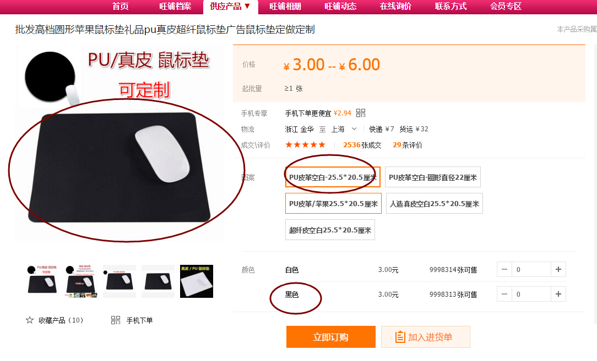
Task: Select option 人造真皮空白25.5*20.5厘米
Action: click(435, 203)
